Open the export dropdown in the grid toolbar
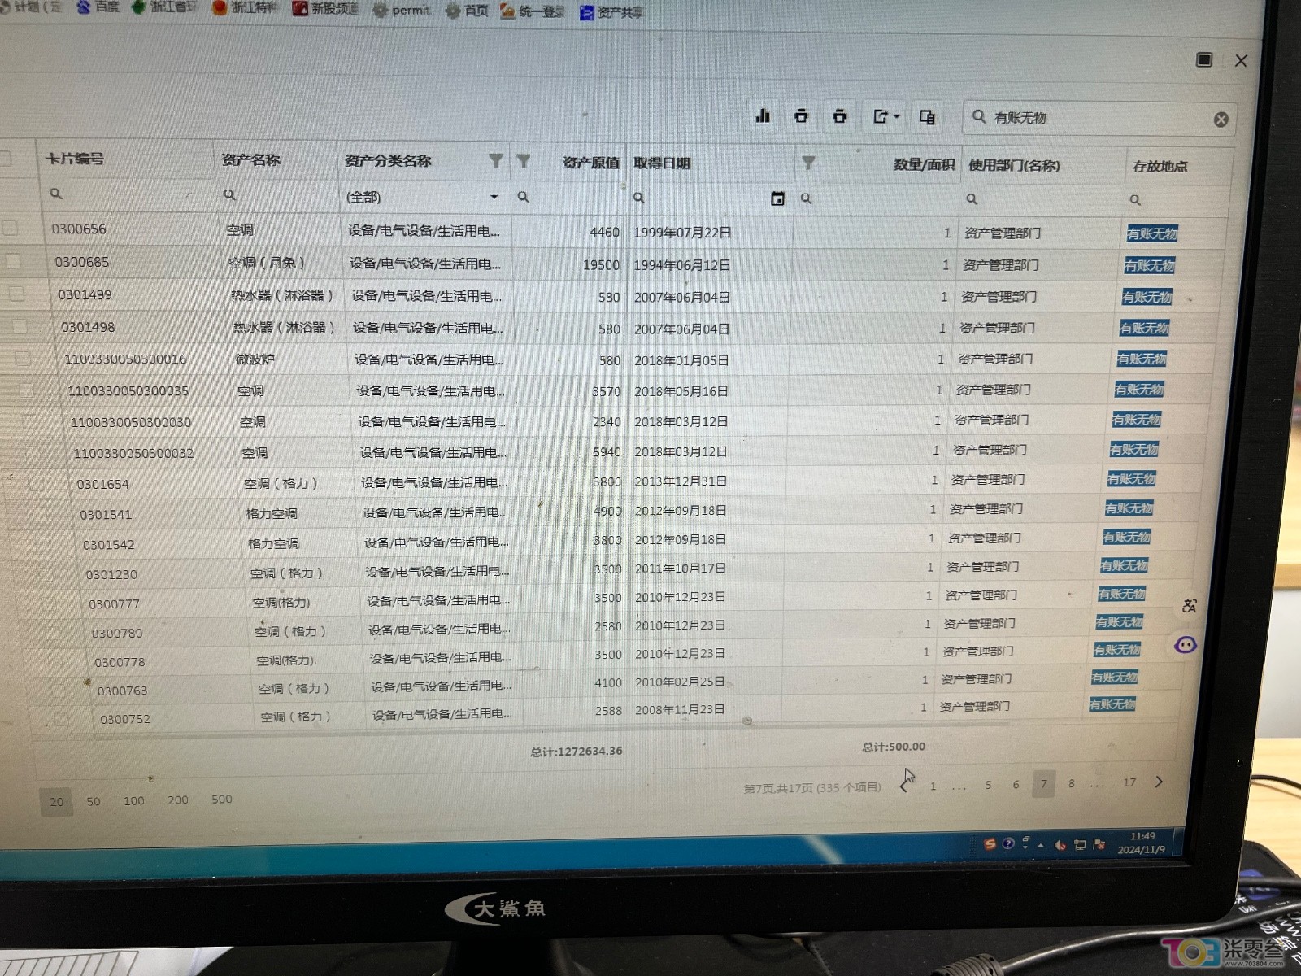The width and height of the screenshot is (1301, 976). (x=885, y=117)
